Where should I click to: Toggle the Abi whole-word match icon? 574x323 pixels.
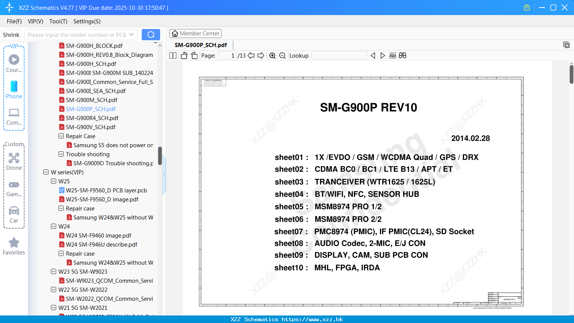tap(392, 56)
